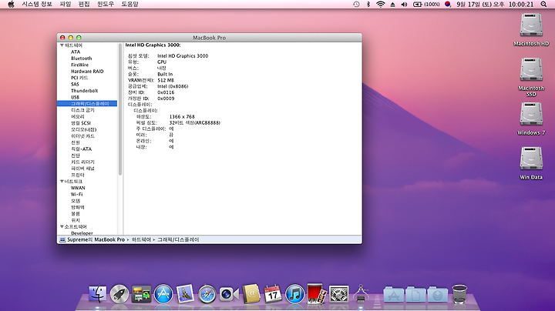Viewport: 555px width, 311px height.
Task: Open Documents folder stack in Dock
Action: click(415, 294)
